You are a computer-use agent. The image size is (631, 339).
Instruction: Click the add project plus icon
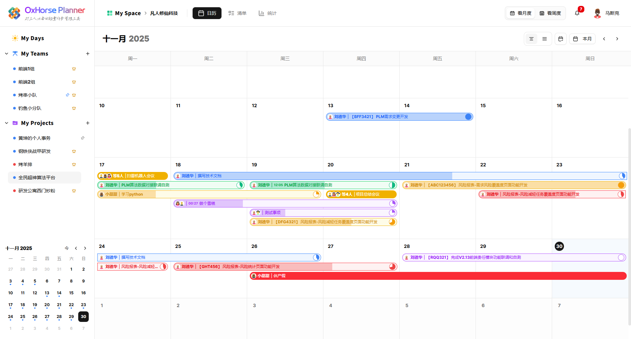(88, 123)
